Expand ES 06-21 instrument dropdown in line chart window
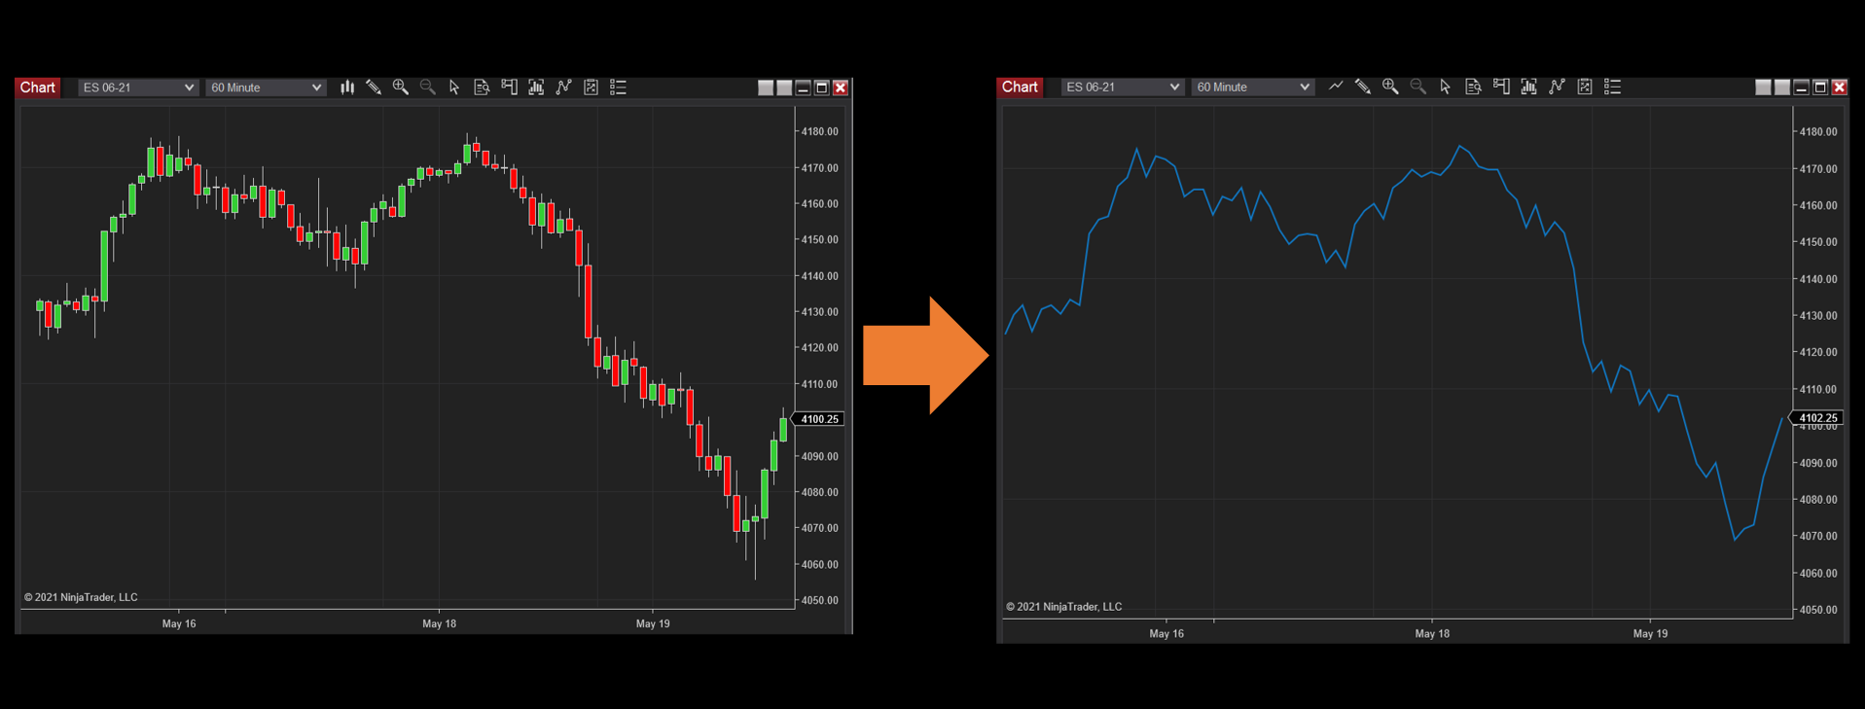Image resolution: width=1865 pixels, height=709 pixels. (1123, 87)
